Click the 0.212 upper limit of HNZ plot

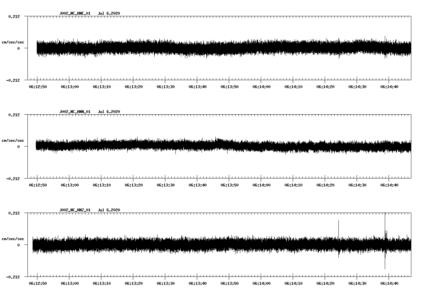14,213
